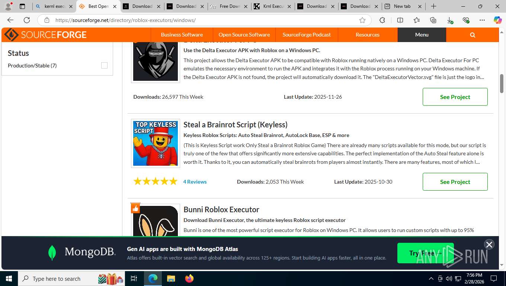Click the Top Keyless Script thumbnail
This screenshot has width=506, height=286.
pyautogui.click(x=156, y=143)
